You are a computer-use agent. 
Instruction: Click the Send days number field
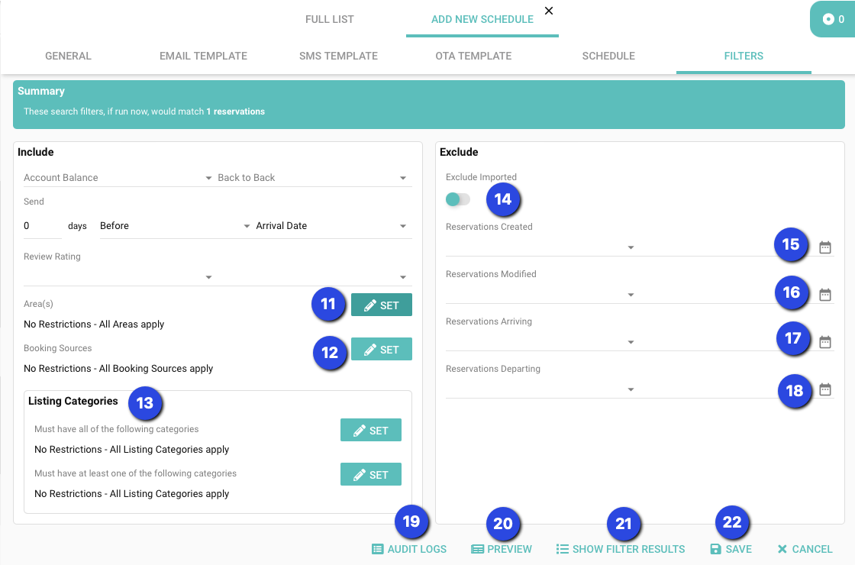[x=42, y=226]
